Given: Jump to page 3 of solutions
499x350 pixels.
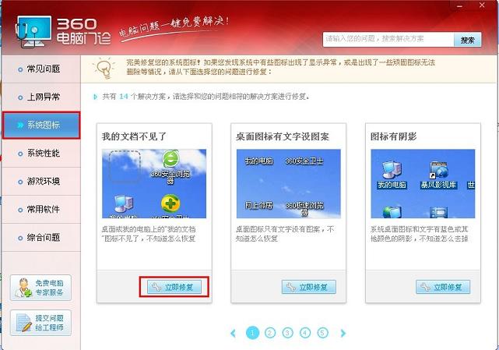Looking at the screenshot, I should (287, 333).
